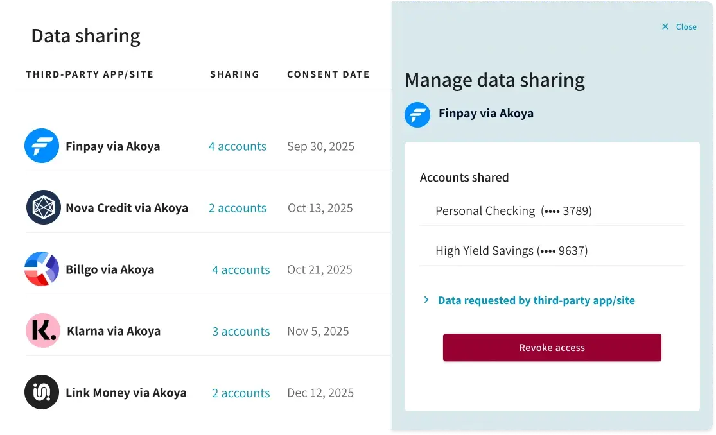Open Billgo's 4 accounts link
This screenshot has width=716, height=435.
[x=241, y=269]
